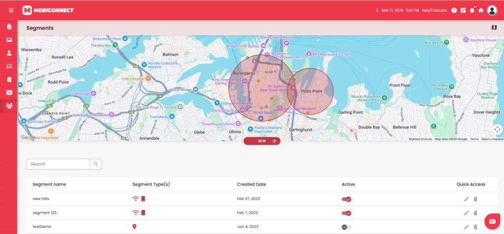Go to home via house icon
The image size is (504, 234).
pyautogui.click(x=481, y=10)
